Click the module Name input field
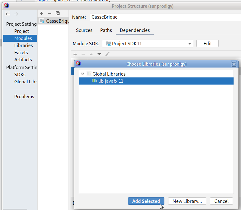The width and height of the screenshot is (241, 210). coord(164,17)
